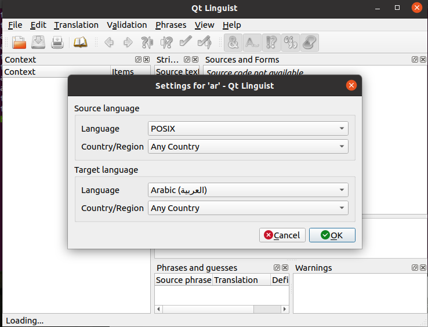
Task: Open the Edit menu
Action: (38, 25)
